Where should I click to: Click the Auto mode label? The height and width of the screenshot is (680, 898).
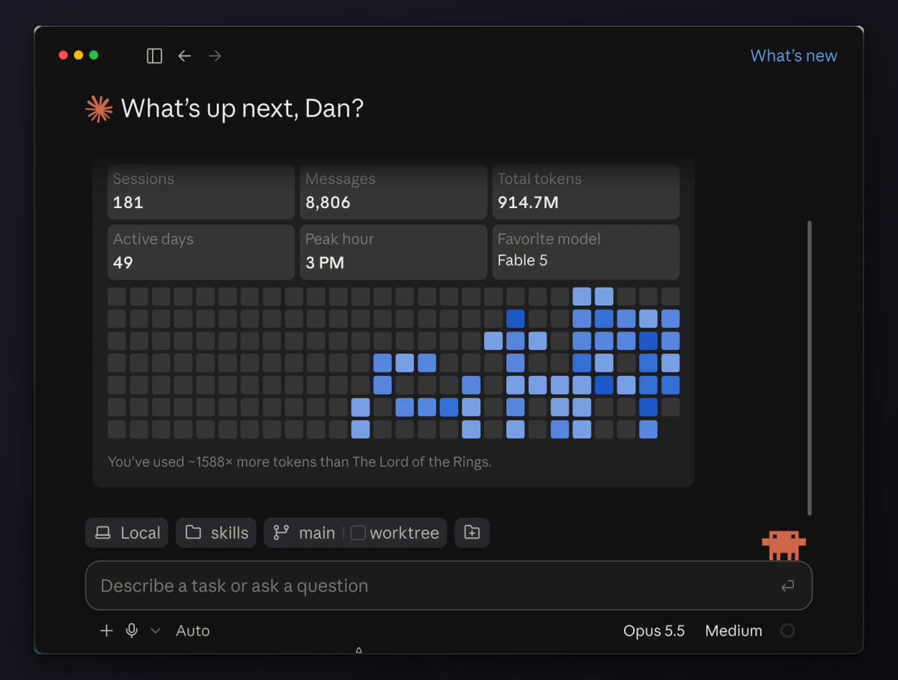[193, 631]
